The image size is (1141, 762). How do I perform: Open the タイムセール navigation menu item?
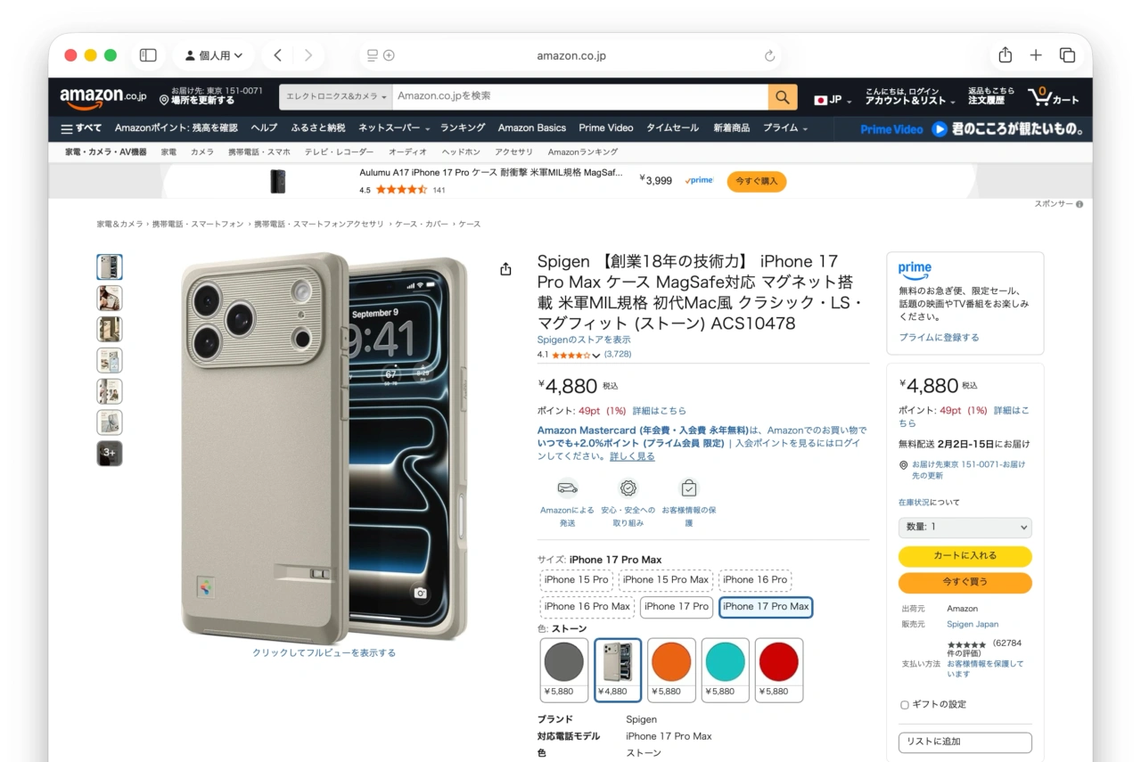coord(672,127)
